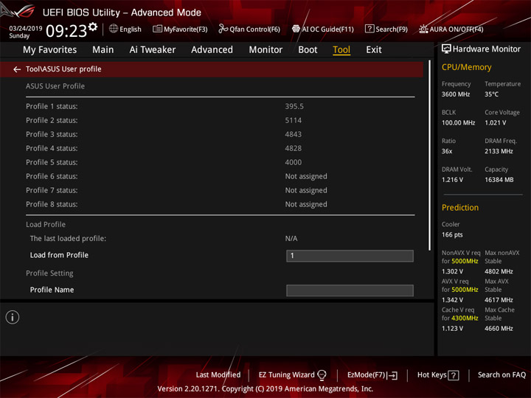Launch EZ Tuning Wizard
The width and height of the screenshot is (531, 398).
[286, 375]
